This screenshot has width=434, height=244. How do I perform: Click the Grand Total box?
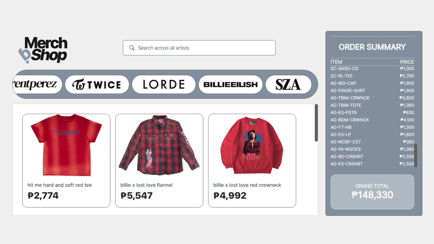372,192
